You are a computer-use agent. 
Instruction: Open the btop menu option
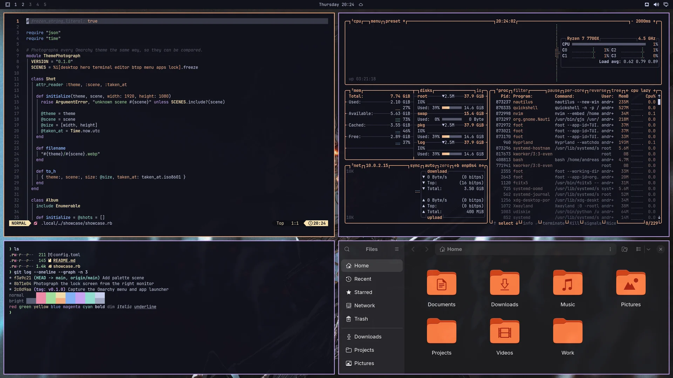375,21
